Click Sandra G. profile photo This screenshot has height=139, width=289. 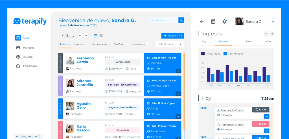[239, 21]
